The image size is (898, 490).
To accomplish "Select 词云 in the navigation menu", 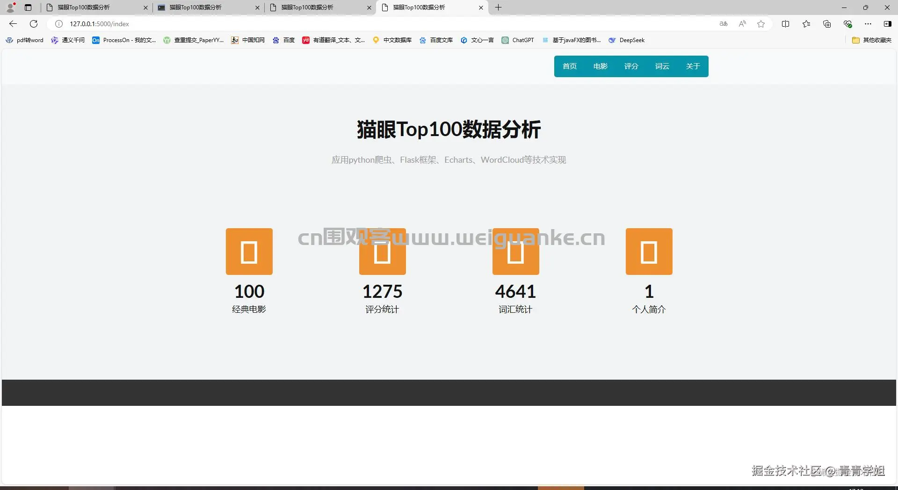I will click(662, 66).
